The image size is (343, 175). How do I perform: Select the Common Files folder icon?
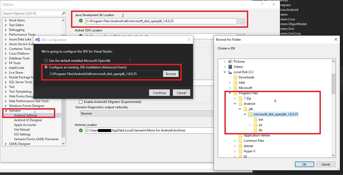click(240, 141)
